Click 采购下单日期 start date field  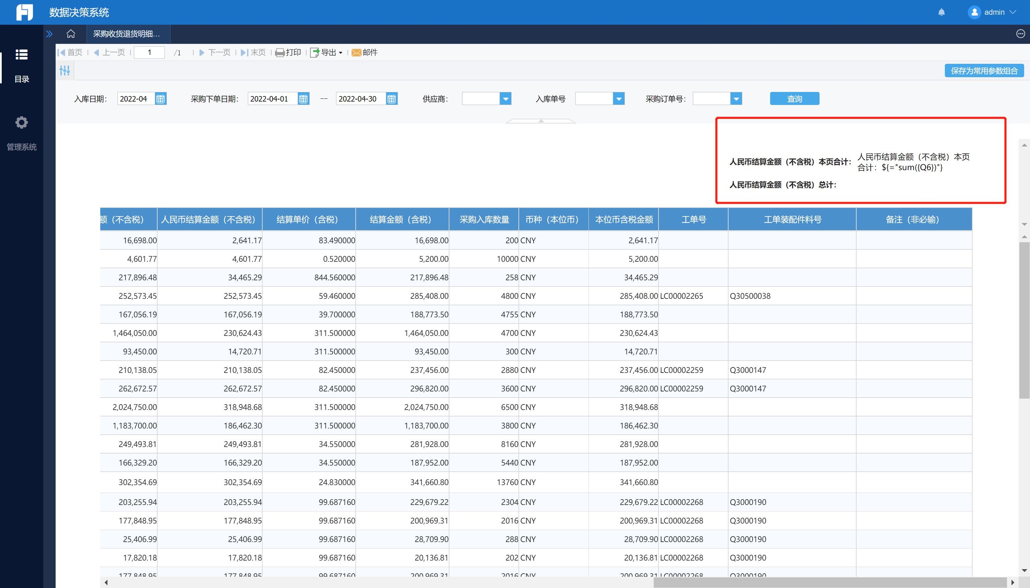[x=273, y=99]
